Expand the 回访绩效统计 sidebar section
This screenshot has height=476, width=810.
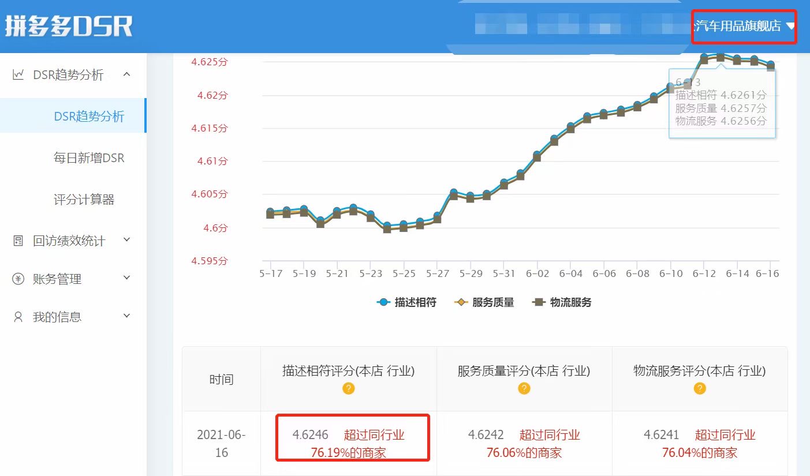pos(128,241)
